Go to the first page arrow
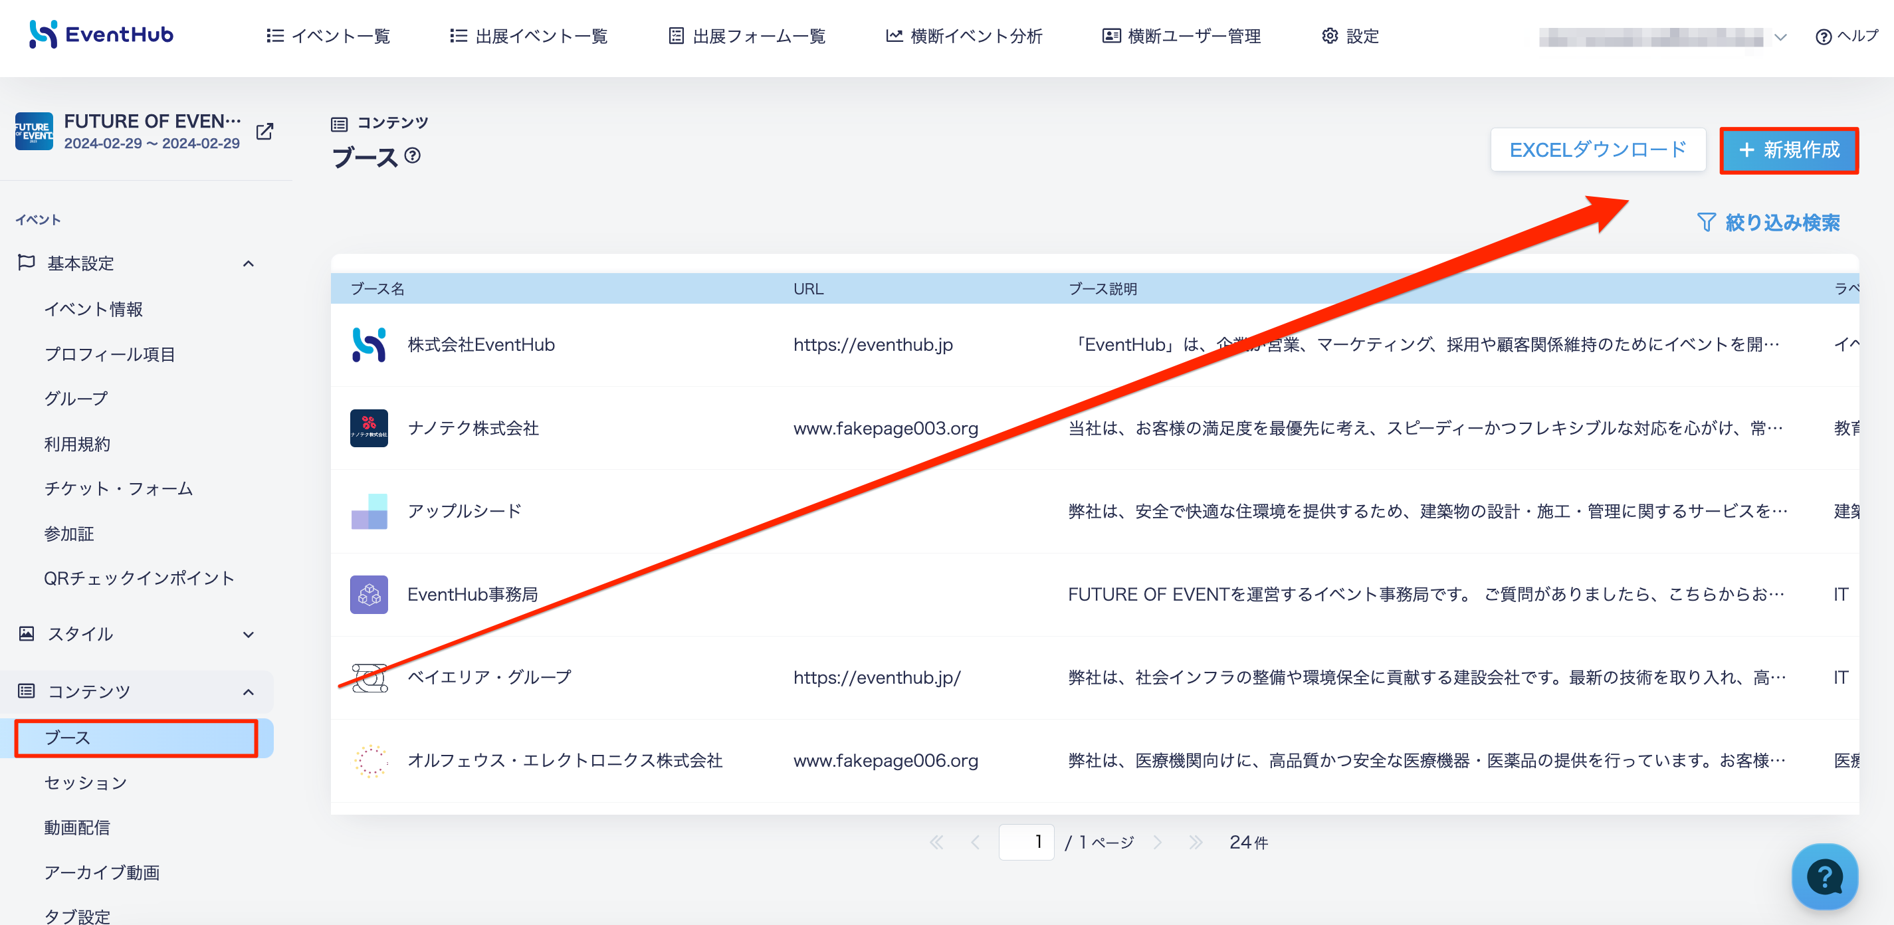 (936, 842)
